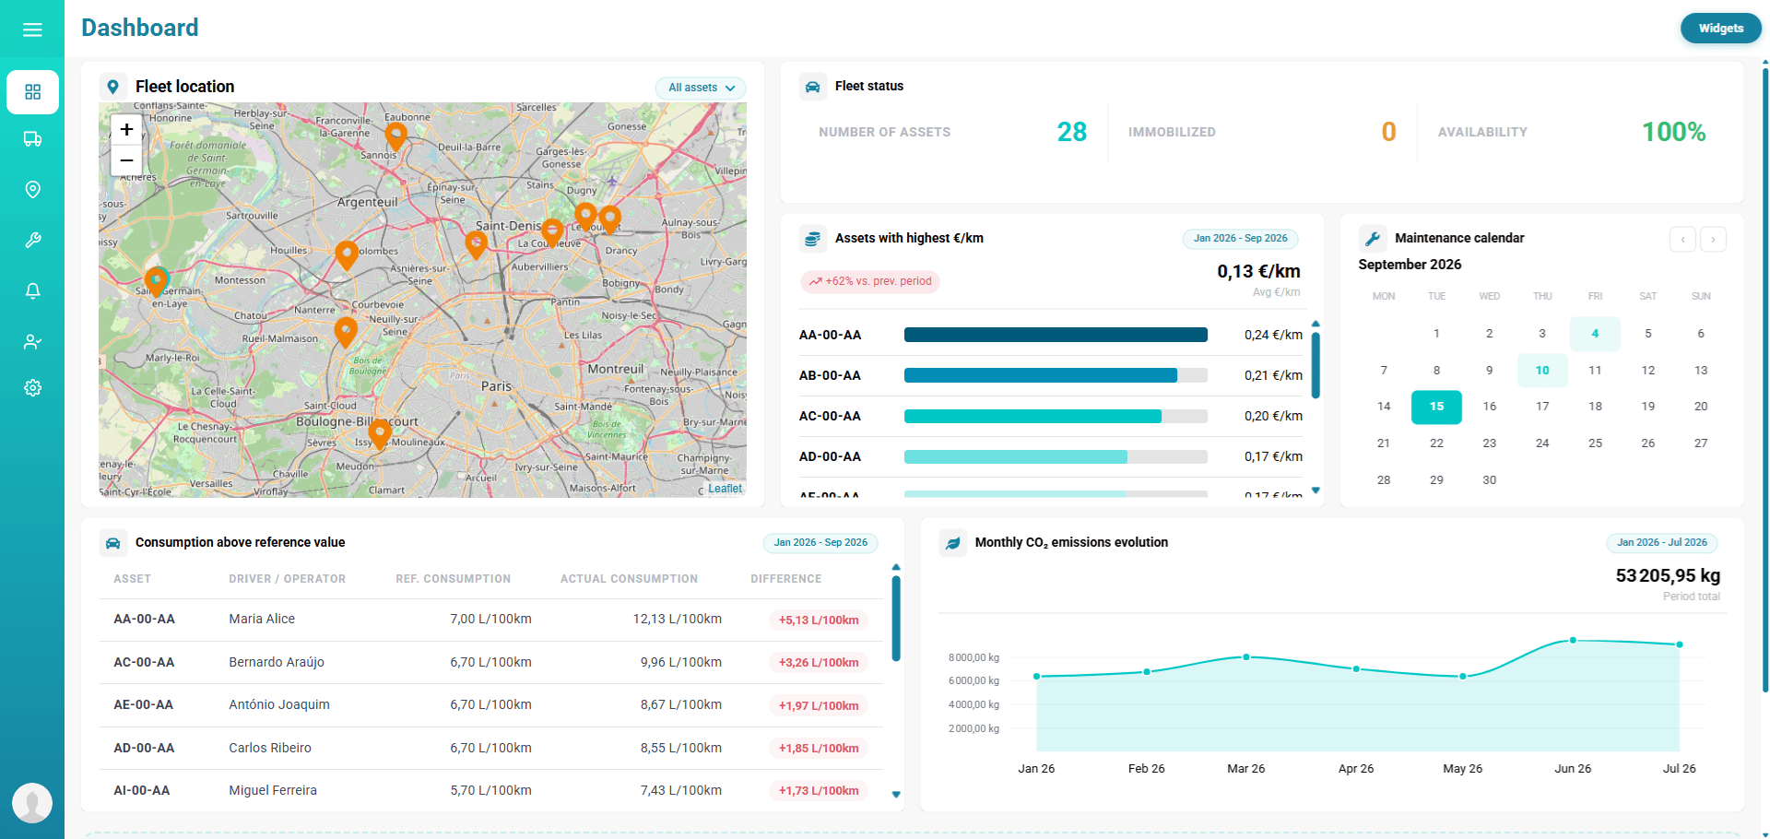Zoom out on the fleet map
Screen dimensions: 1770x839
pos(126,160)
